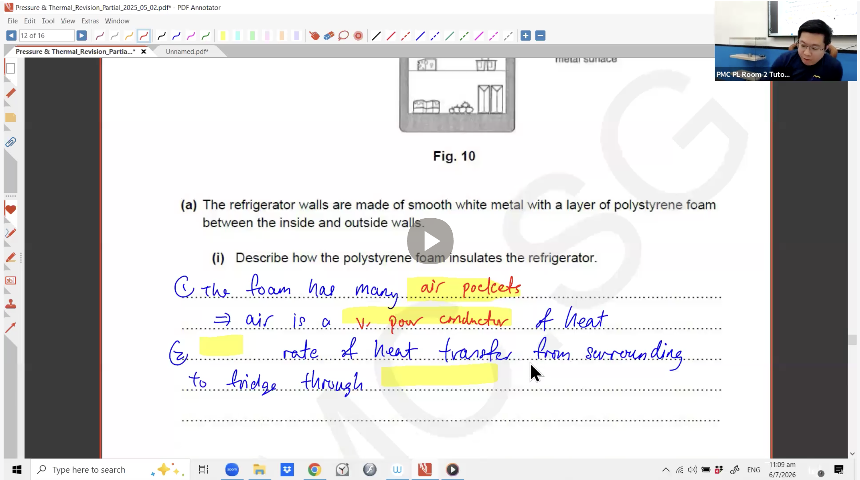Image resolution: width=860 pixels, height=480 pixels.
Task: Select the blue curved pen
Action: coord(176,36)
